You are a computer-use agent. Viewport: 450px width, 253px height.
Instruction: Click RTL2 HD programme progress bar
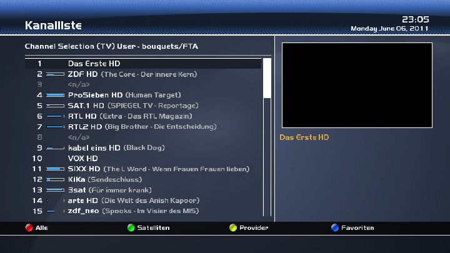coord(56,127)
